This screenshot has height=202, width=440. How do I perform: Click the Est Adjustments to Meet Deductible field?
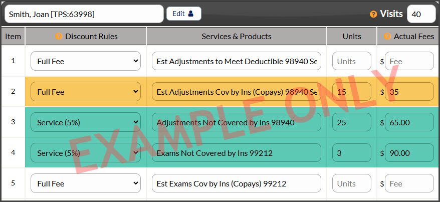(237, 61)
